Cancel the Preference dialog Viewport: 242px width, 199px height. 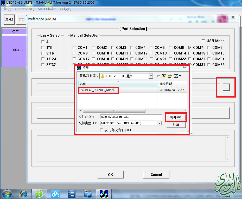[156, 175]
